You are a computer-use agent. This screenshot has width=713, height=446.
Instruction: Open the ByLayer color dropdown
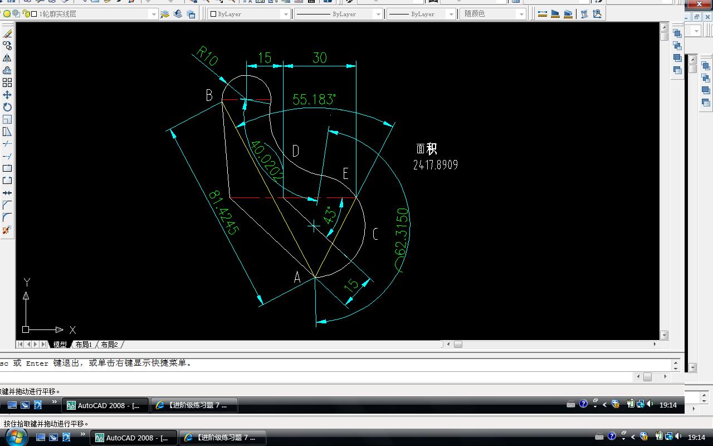286,14
